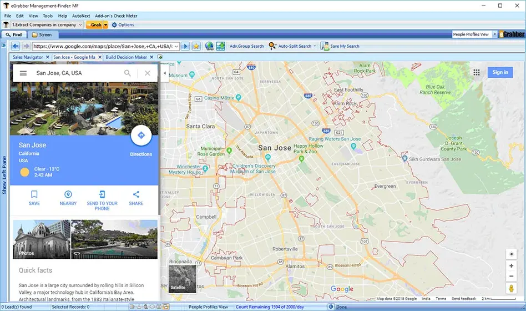The height and width of the screenshot is (311, 526).
Task: Click the blue Sign in button
Action: (500, 72)
